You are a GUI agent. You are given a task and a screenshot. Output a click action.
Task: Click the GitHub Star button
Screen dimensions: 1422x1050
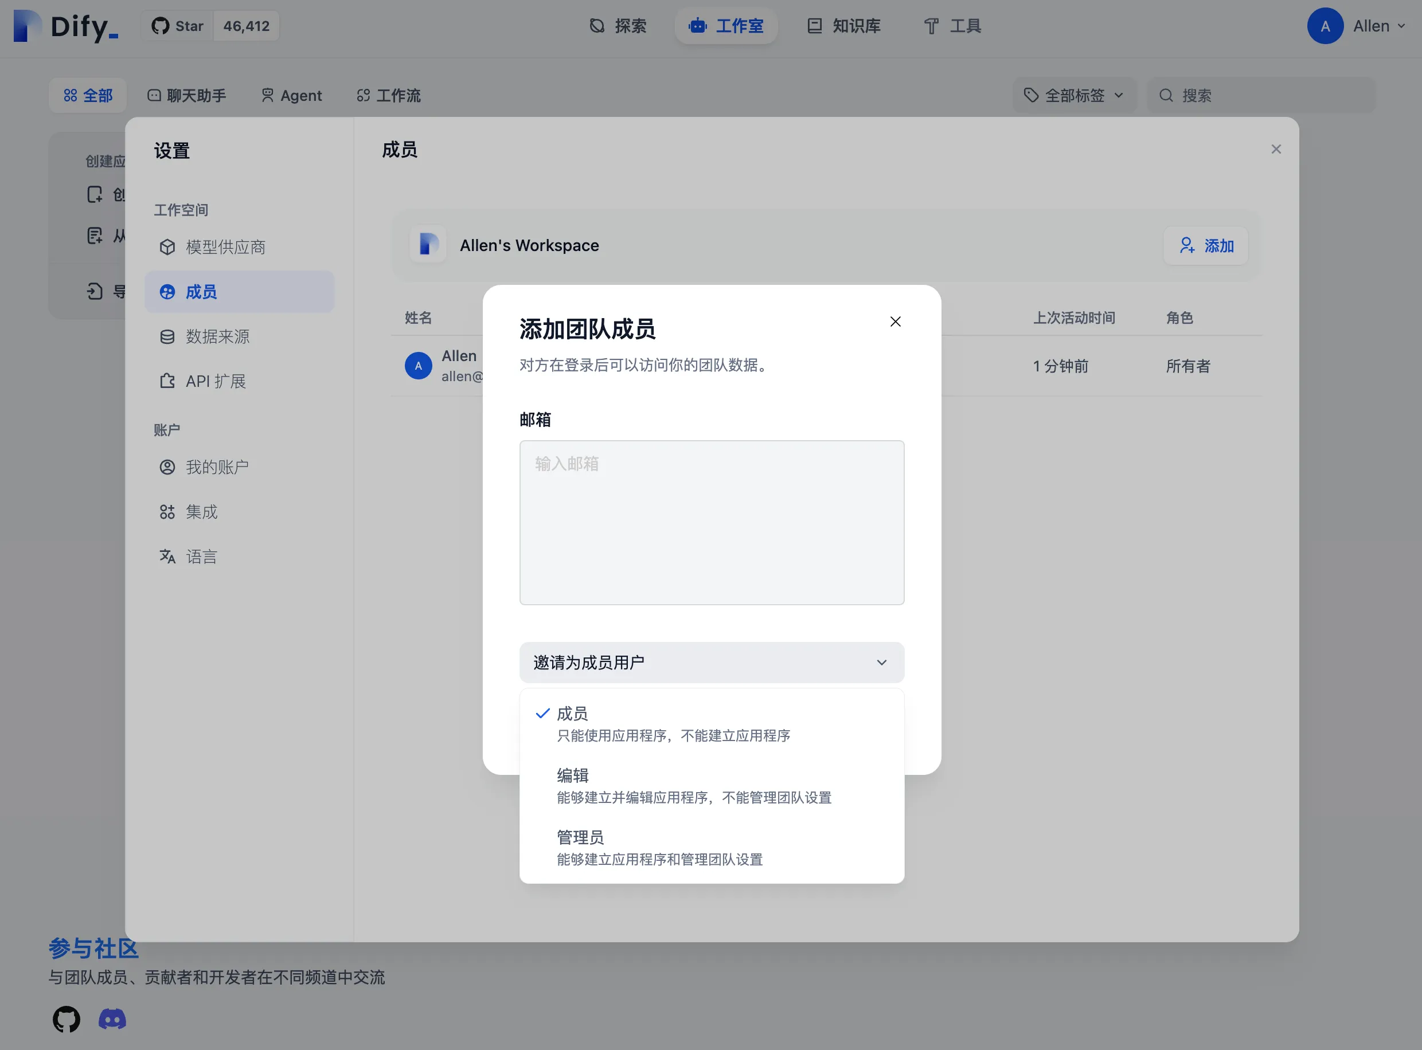177,26
